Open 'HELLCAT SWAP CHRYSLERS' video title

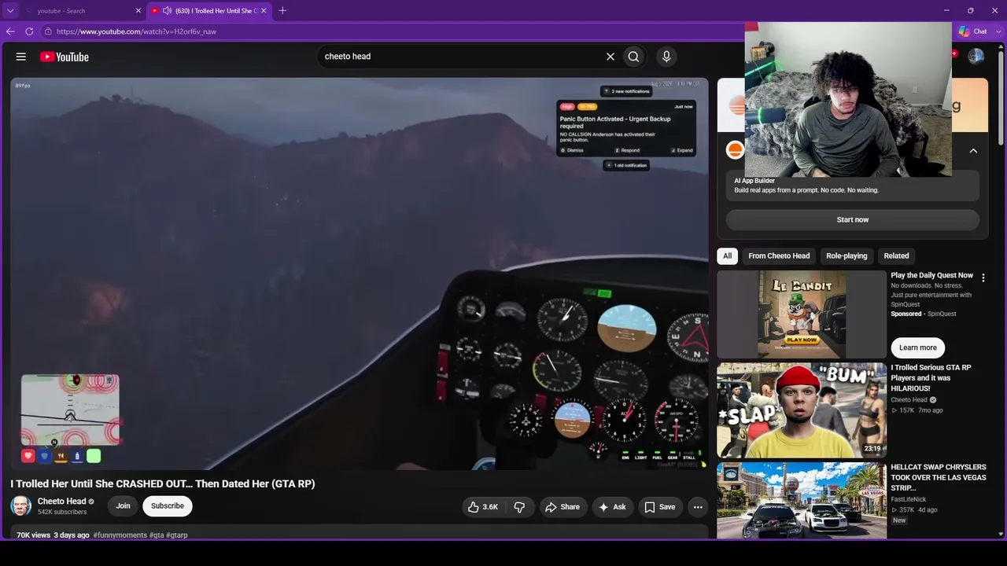coord(939,477)
